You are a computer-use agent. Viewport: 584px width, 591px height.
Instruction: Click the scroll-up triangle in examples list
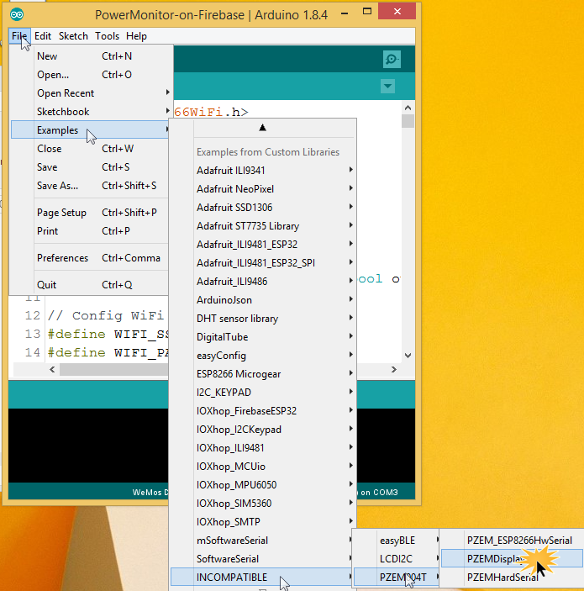point(263,128)
